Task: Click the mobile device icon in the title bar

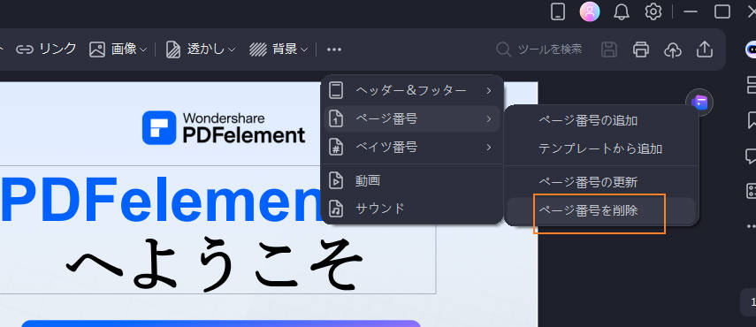Action: [x=557, y=11]
